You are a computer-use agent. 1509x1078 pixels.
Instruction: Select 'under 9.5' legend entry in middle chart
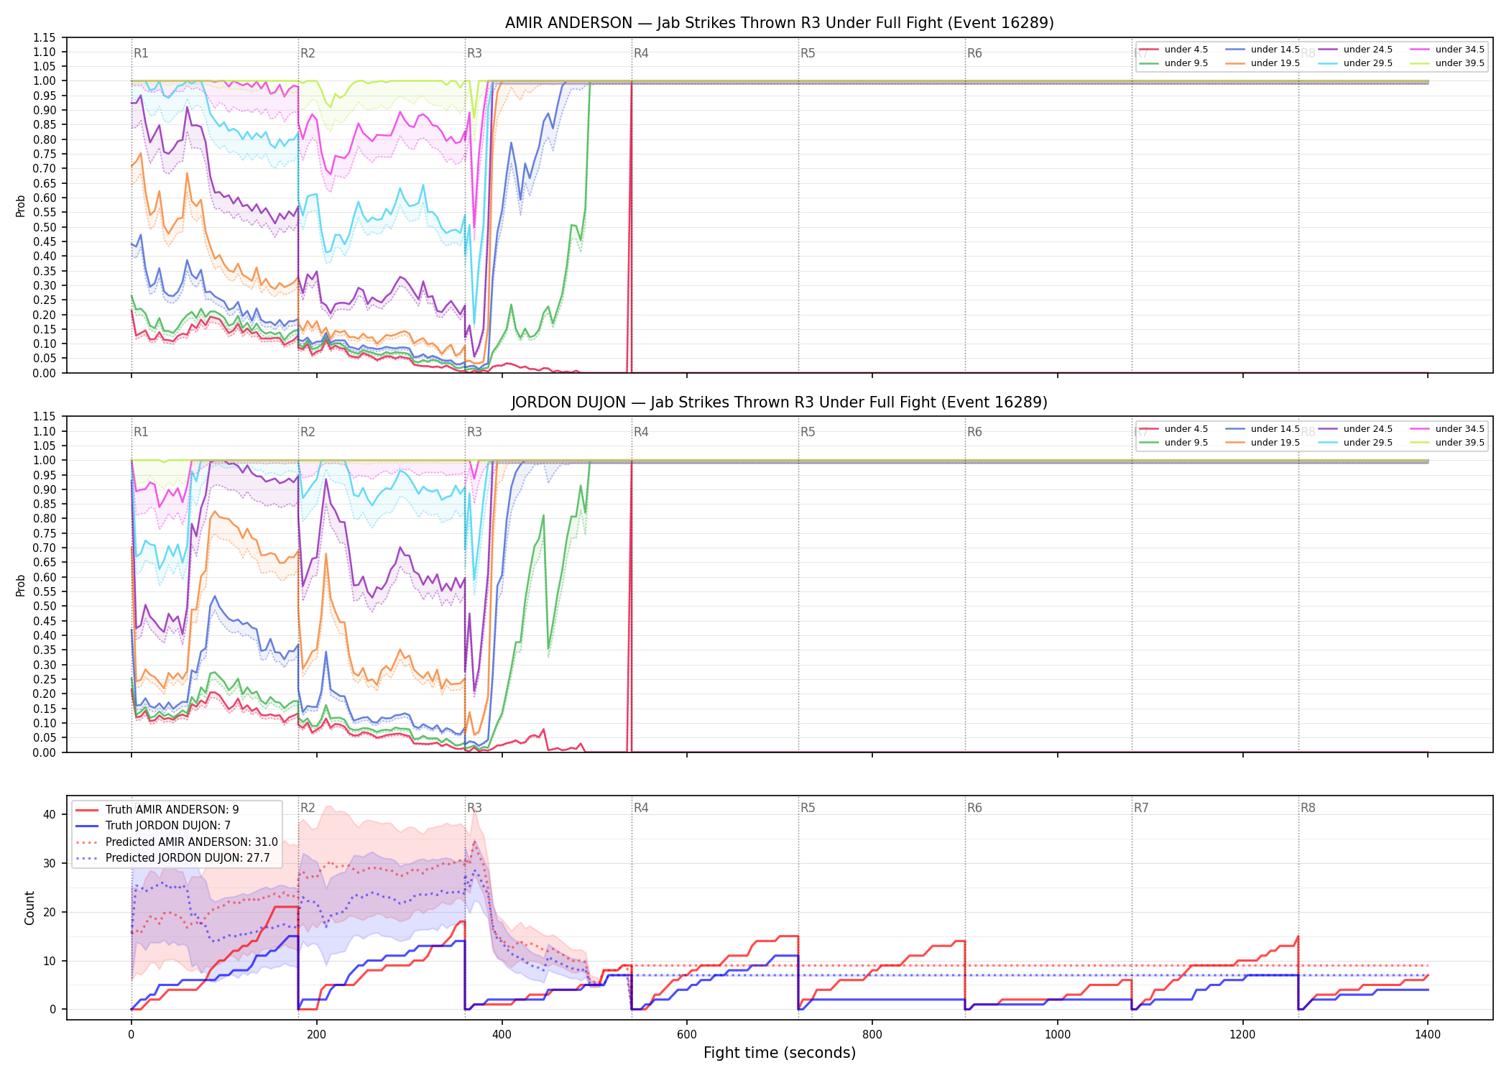tap(1173, 443)
